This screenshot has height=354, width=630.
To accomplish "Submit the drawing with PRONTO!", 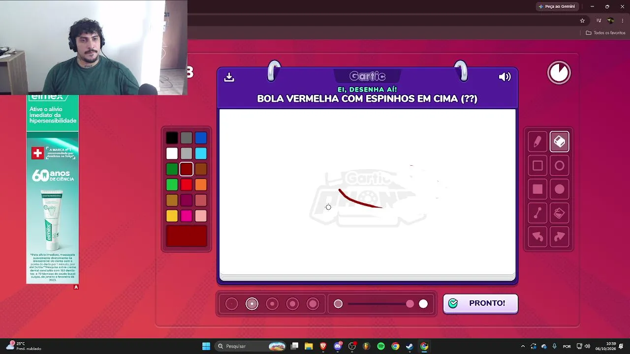I will tap(480, 303).
